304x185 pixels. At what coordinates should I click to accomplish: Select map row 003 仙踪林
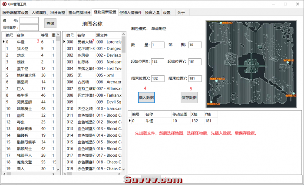click(92, 62)
